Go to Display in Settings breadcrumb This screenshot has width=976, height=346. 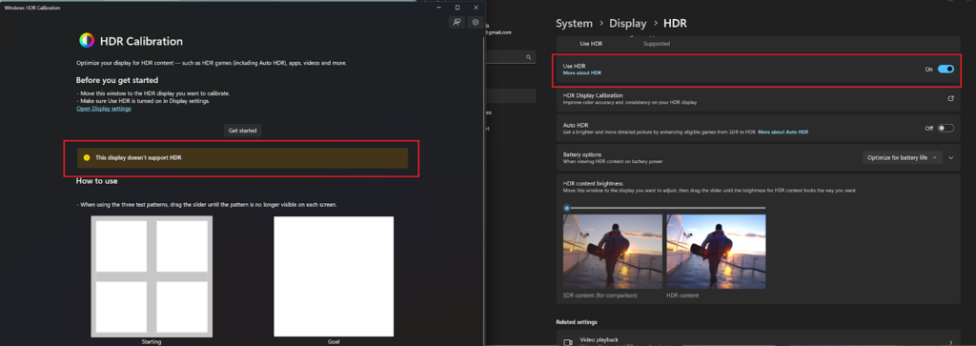pos(627,24)
